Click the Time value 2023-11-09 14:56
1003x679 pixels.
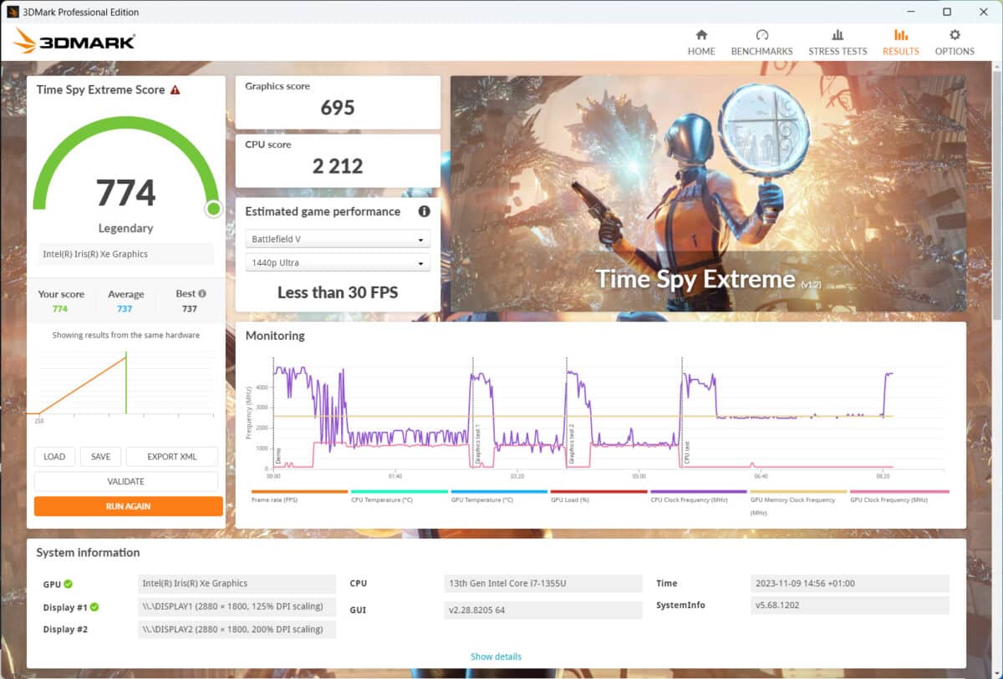(849, 584)
